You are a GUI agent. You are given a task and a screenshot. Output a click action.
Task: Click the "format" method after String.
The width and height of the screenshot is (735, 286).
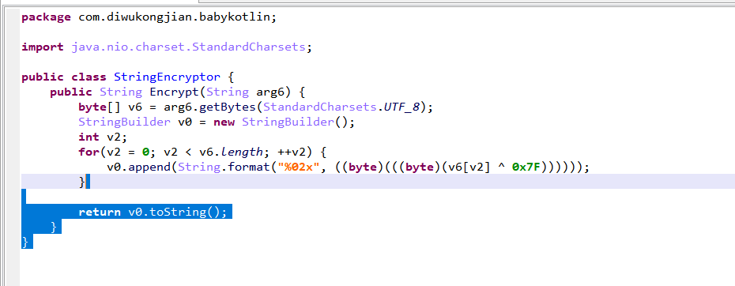pos(249,167)
